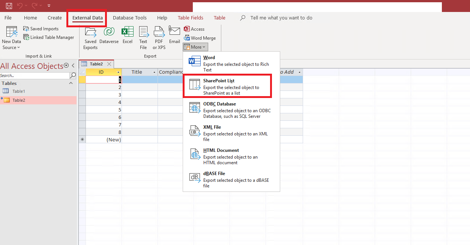Screen dimensions: 470x245
Task: Collapse navigation pane with shutter chevron
Action: 73,65
